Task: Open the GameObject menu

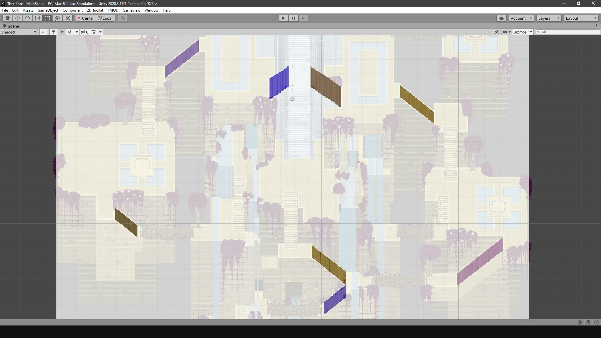Action: coord(48,10)
